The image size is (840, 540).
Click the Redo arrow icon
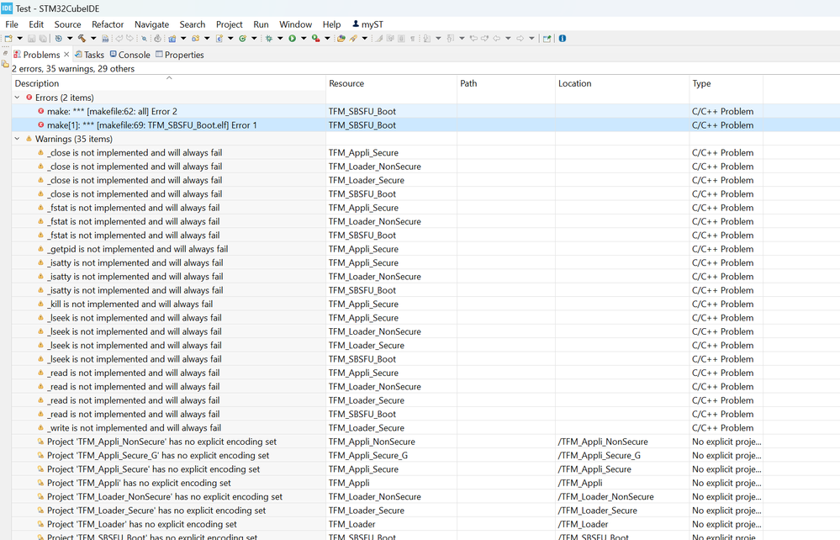coord(130,39)
